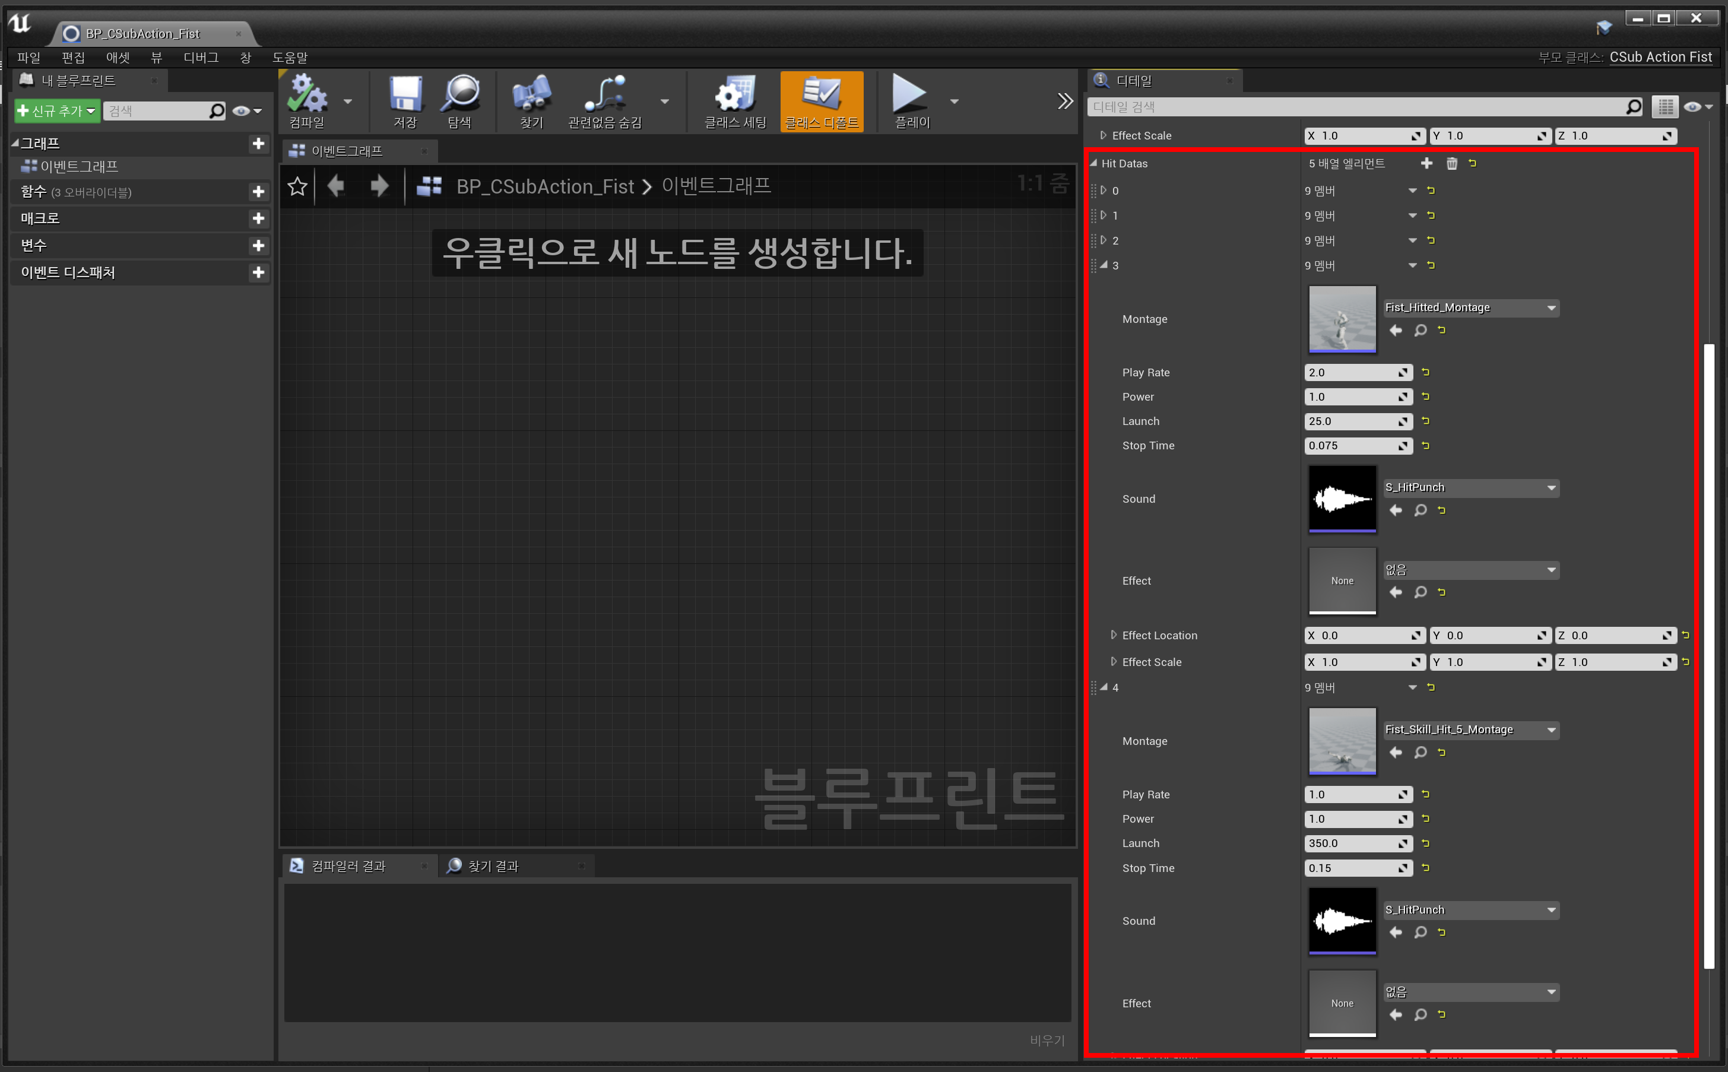Click the 신규 추가 button

click(56, 112)
